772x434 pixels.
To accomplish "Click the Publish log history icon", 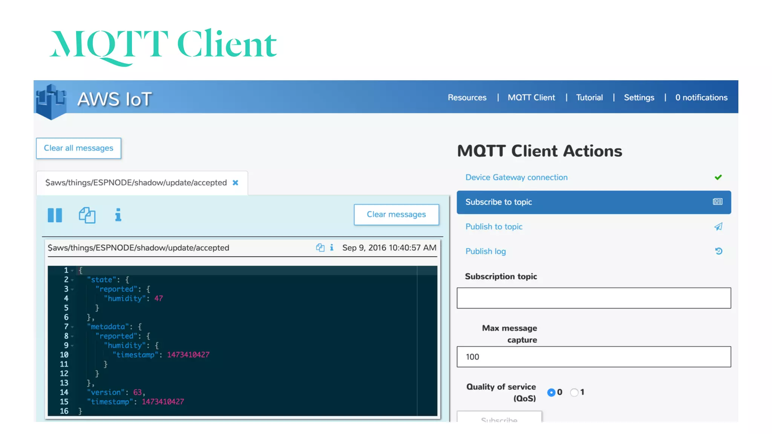I will click(718, 251).
